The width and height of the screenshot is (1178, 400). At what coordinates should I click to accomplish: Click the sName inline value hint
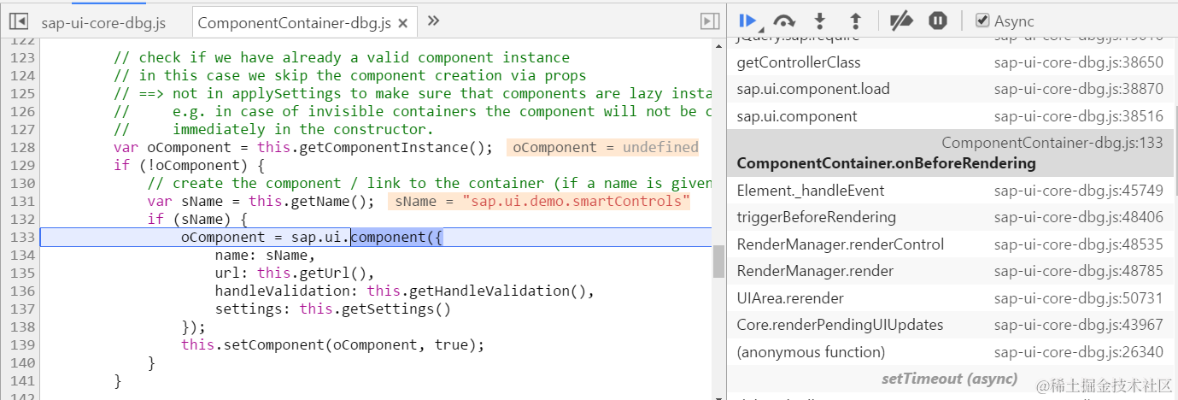[x=538, y=202]
